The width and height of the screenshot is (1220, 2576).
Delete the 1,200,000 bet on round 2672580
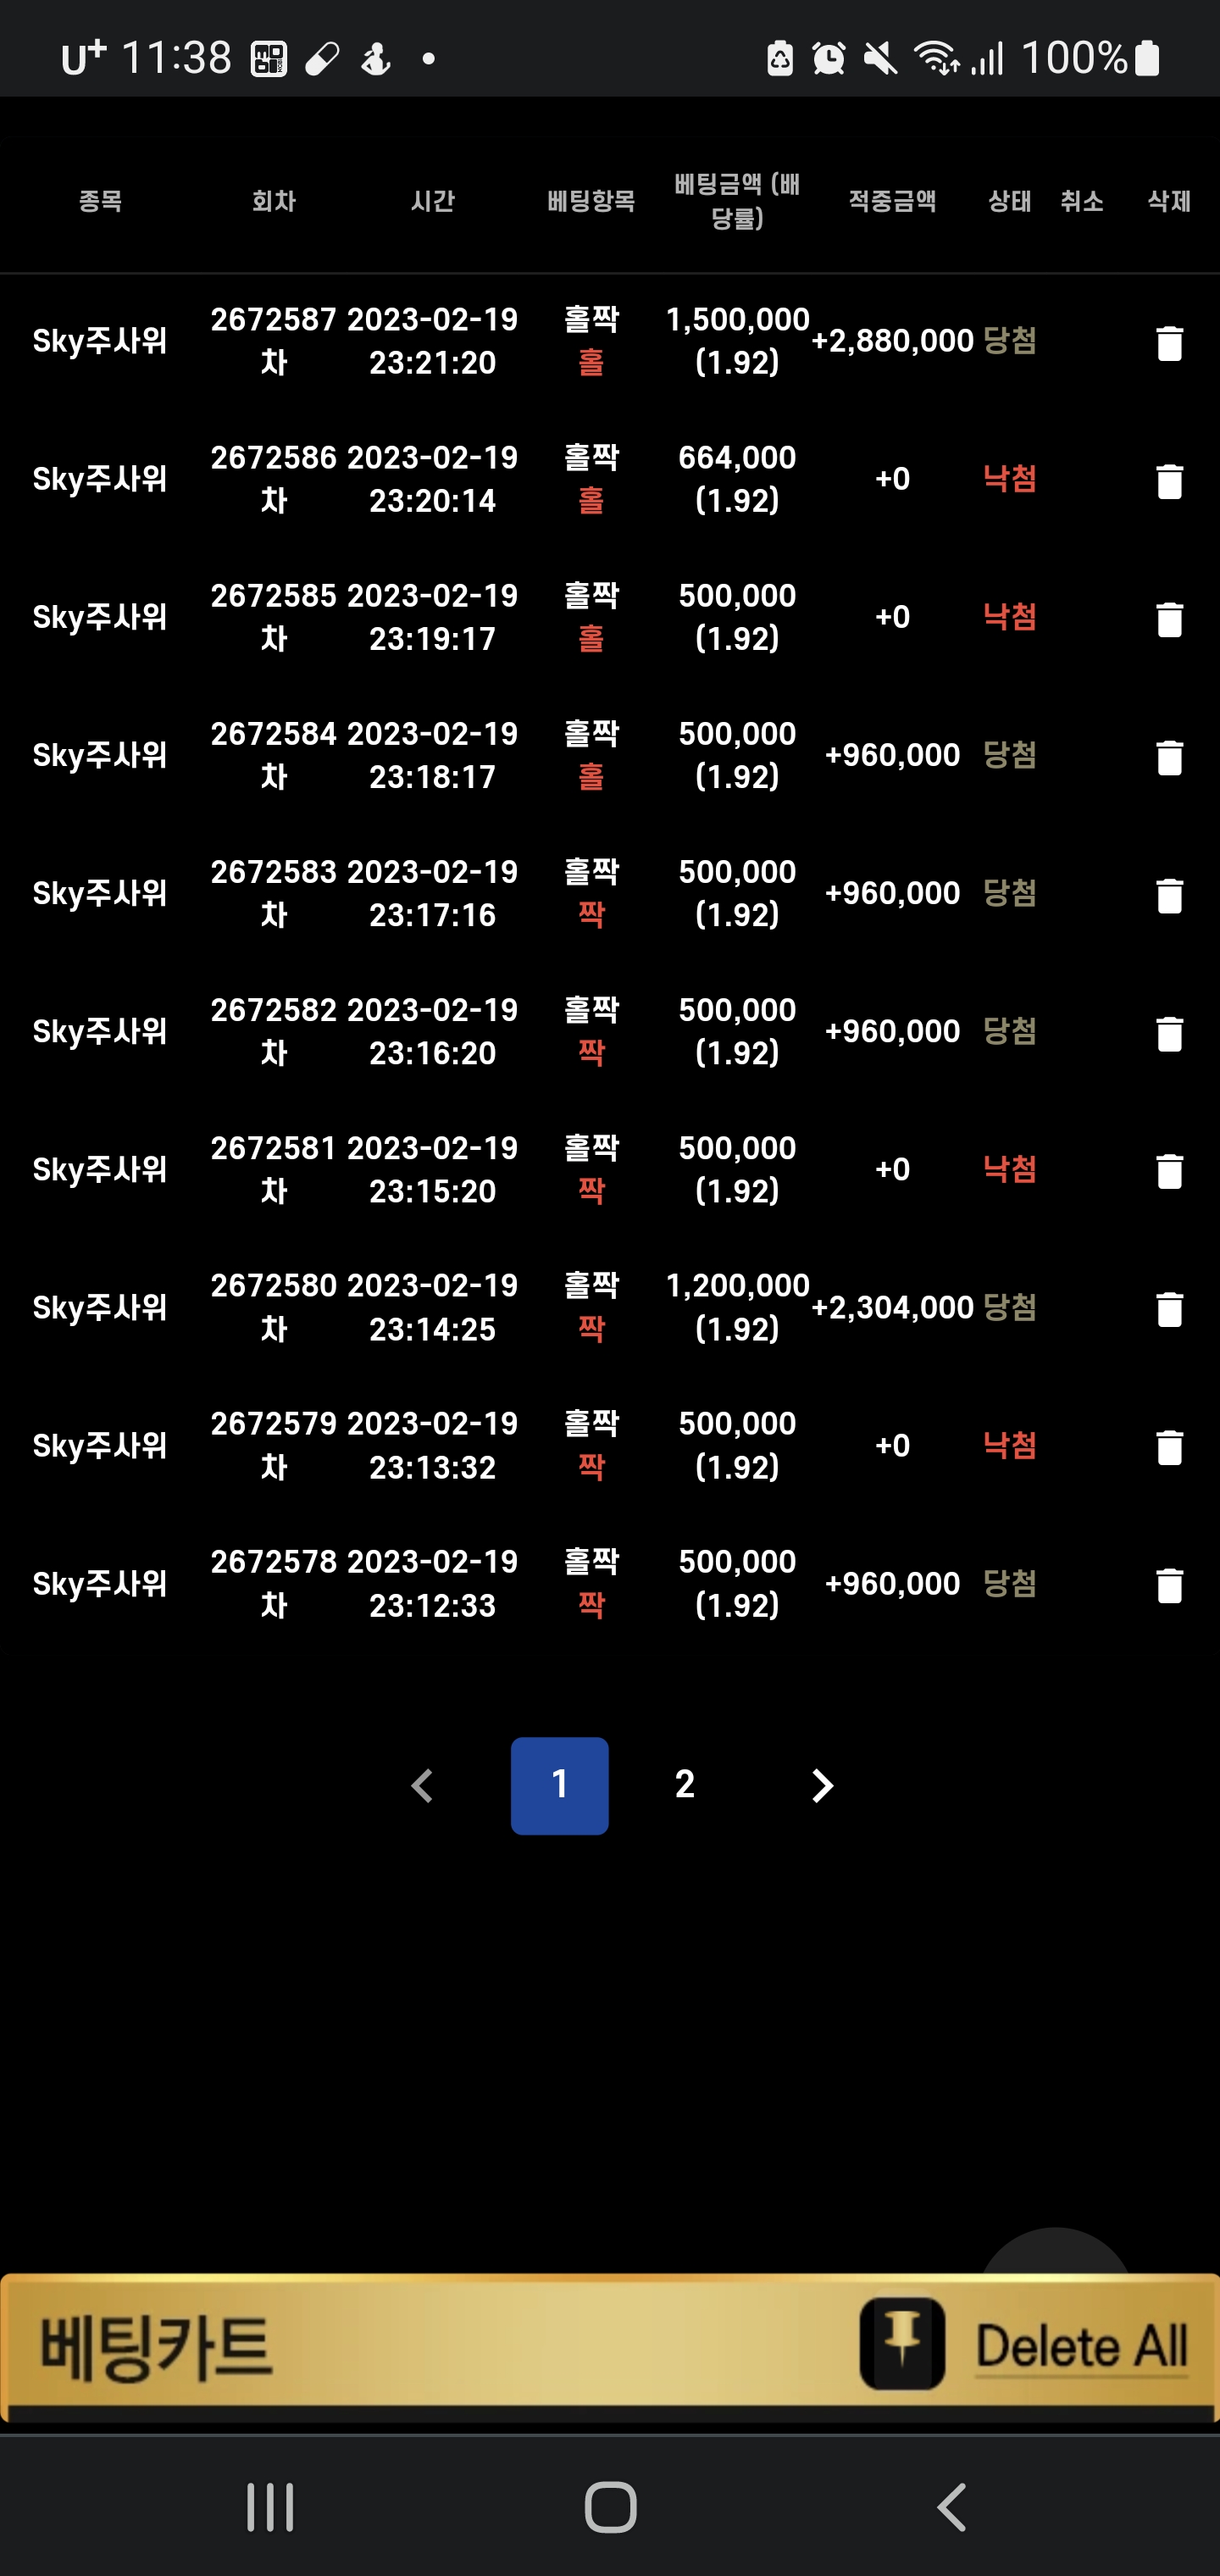pyautogui.click(x=1169, y=1309)
